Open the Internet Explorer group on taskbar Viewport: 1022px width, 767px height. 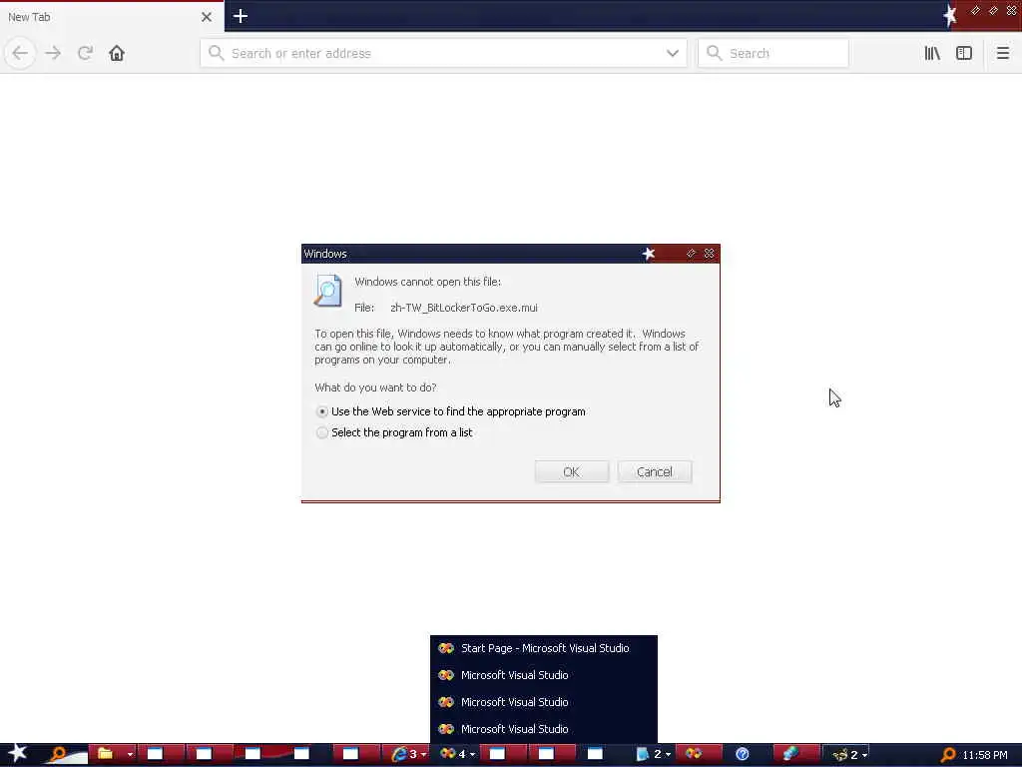399,754
